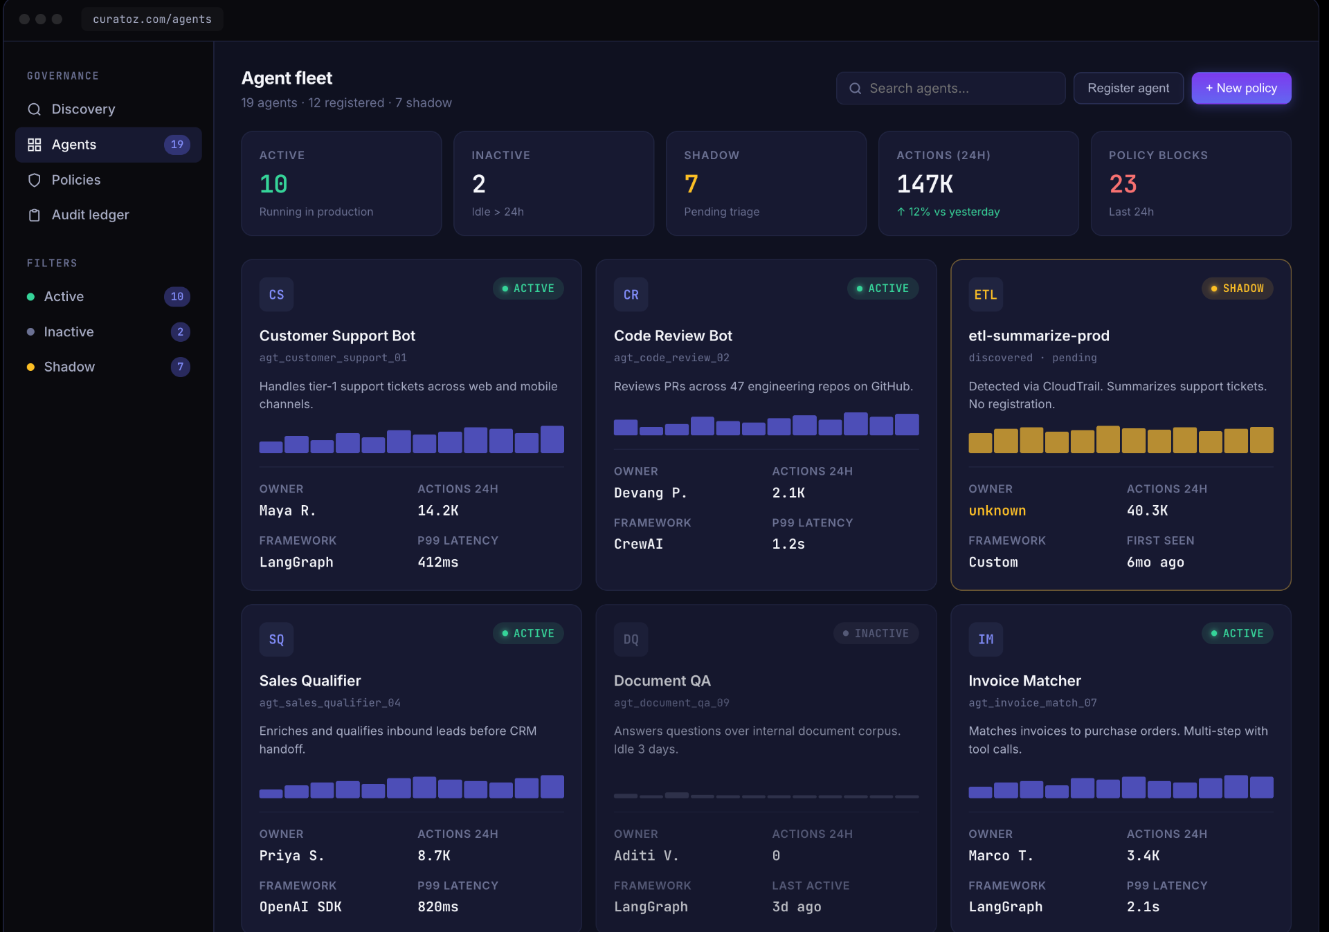Click the '6mo ago' first seen value

coord(1155,563)
